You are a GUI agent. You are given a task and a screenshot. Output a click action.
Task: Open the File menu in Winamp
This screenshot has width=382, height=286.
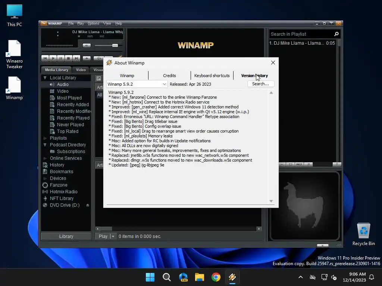click(x=71, y=23)
